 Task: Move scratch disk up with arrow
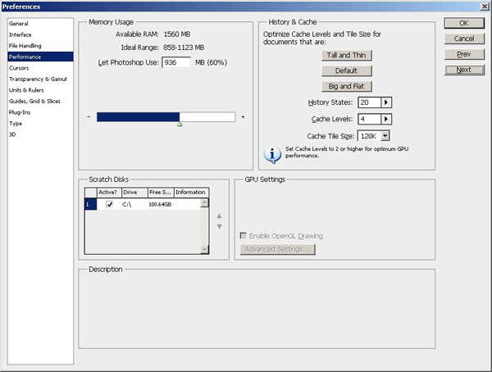(219, 215)
